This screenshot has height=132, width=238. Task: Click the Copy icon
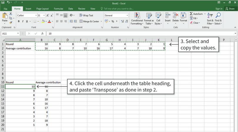(x=11, y=18)
